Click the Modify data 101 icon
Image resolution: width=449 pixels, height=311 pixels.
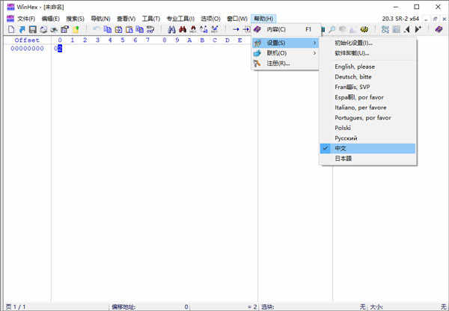pos(150,29)
